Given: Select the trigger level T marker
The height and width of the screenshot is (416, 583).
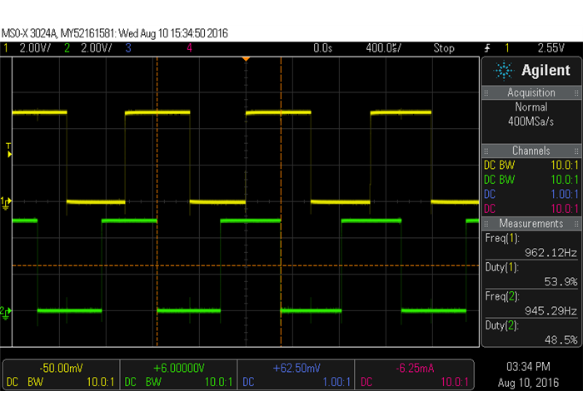Looking at the screenshot, I should tap(8, 148).
